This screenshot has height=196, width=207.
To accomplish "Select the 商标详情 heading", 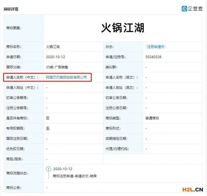I will coord(11,9).
